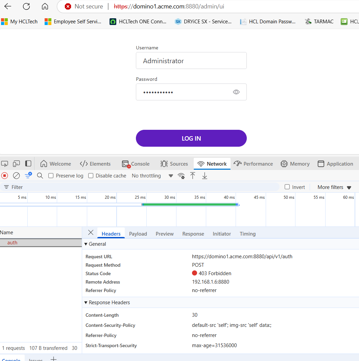
Task: Click the export HAR download arrow
Action: coord(205,176)
